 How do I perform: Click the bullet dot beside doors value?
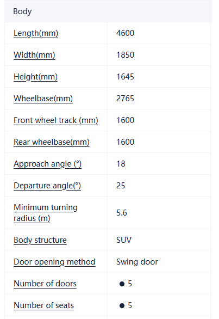[122, 284]
